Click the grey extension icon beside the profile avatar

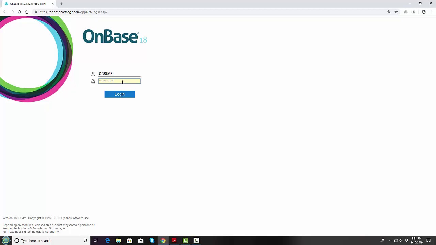pos(413,12)
